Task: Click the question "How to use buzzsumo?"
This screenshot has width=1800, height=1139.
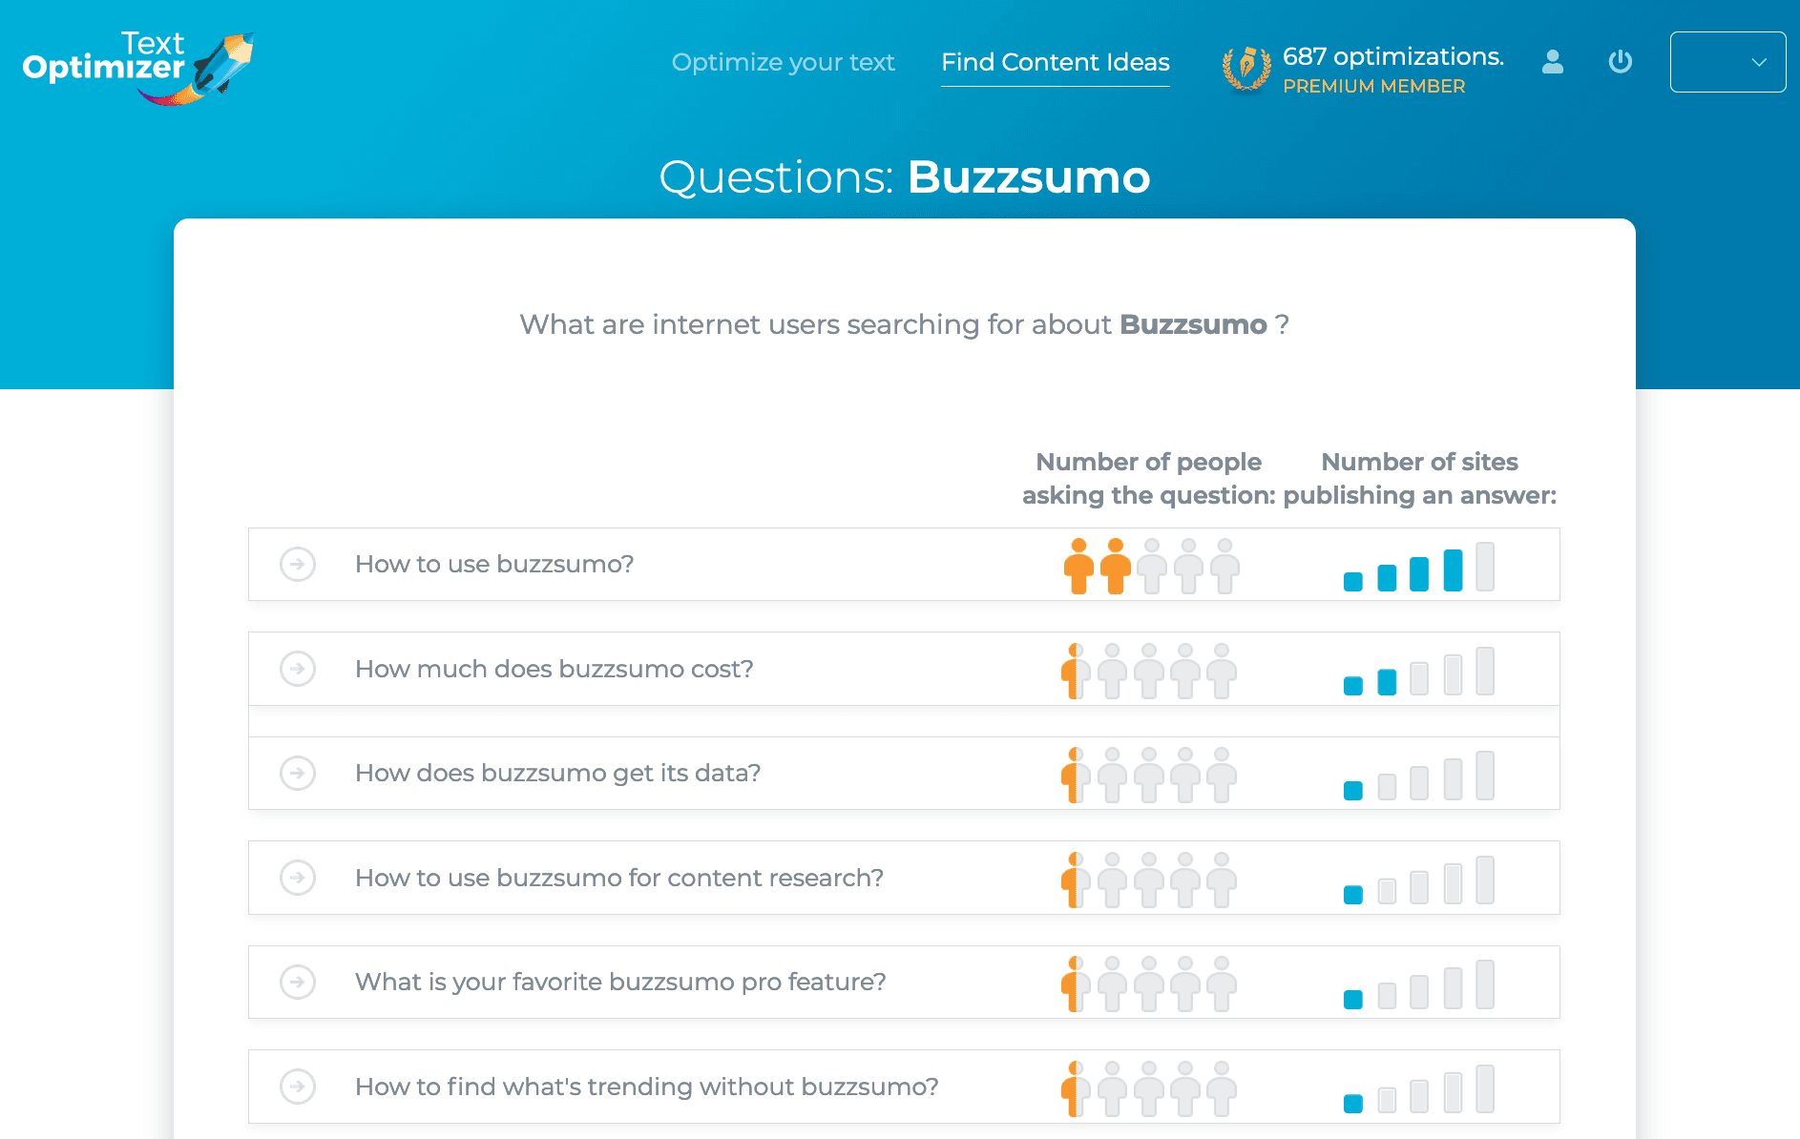Action: 493,565
